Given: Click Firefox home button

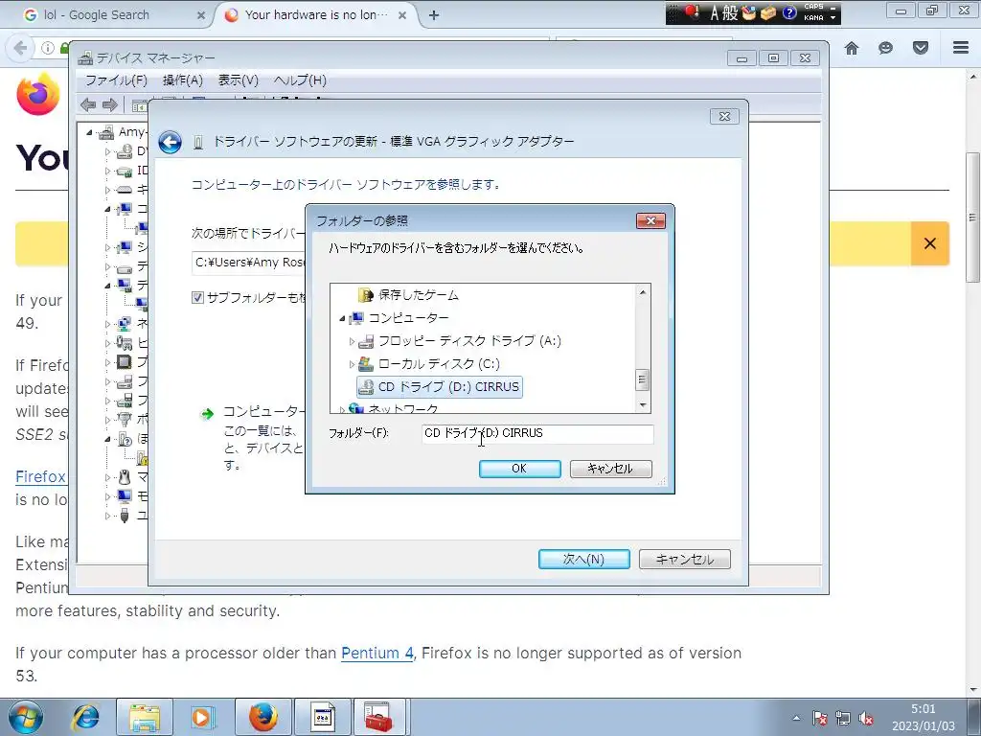Looking at the screenshot, I should [852, 48].
